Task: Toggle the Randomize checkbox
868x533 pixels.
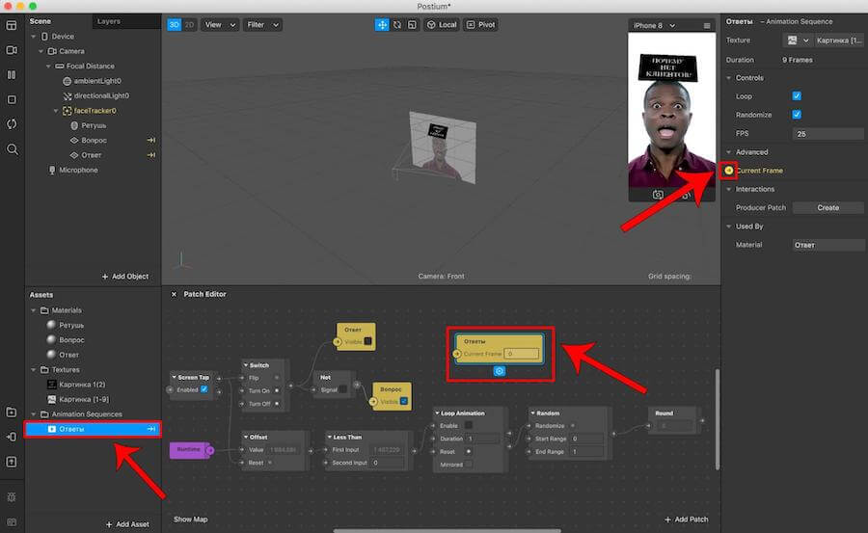Action: click(797, 115)
